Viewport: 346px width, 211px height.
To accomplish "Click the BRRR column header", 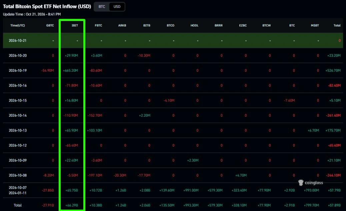I will 219,26.
